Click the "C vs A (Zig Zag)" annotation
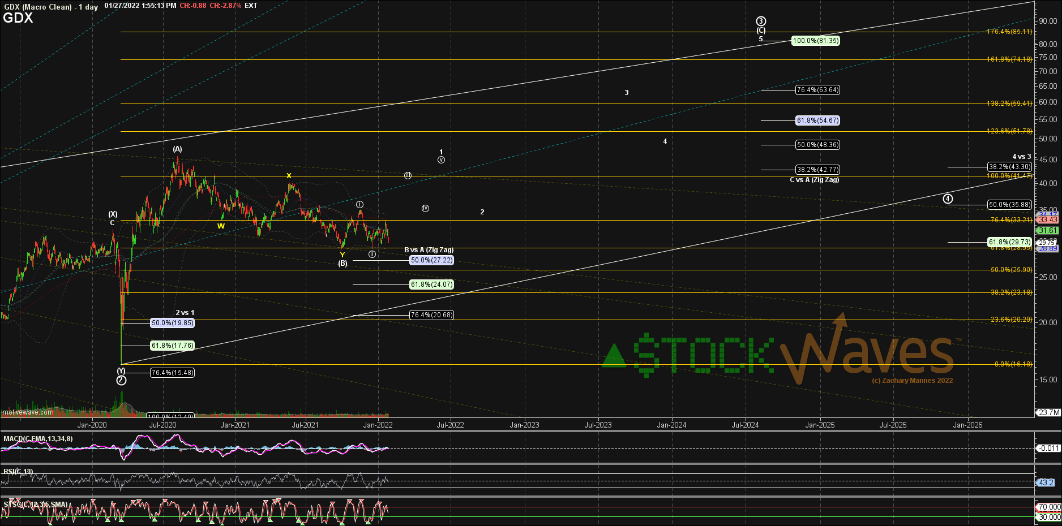Viewport: 1062px width, 526px height. pyautogui.click(x=815, y=180)
